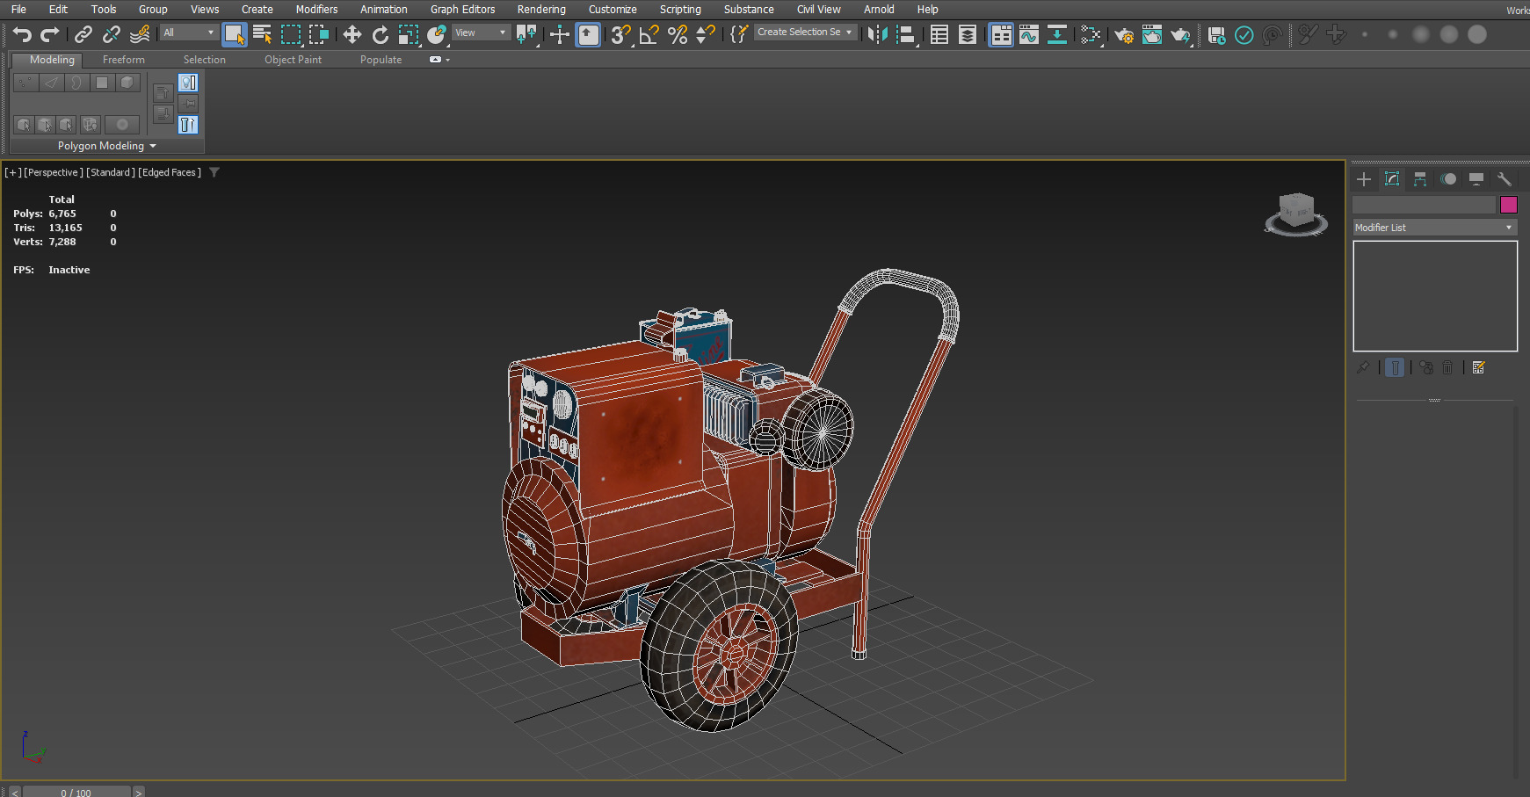Screen dimensions: 1530x797
Task: Toggle the Ribbon display button in toolbar
Action: click(1000, 34)
